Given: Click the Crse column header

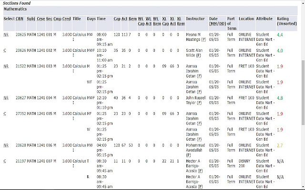Looking at the screenshot, I should point(41,19).
